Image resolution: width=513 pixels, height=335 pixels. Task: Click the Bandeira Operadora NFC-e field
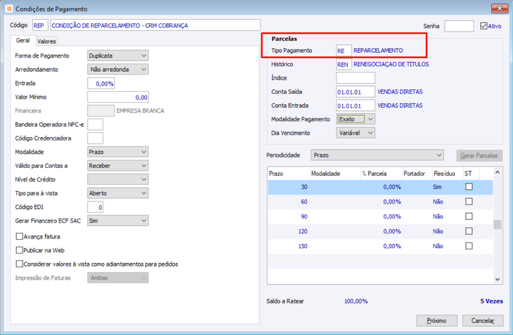coord(95,125)
